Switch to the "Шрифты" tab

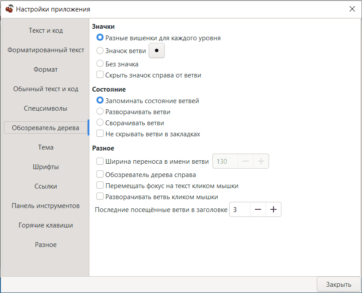(x=46, y=167)
